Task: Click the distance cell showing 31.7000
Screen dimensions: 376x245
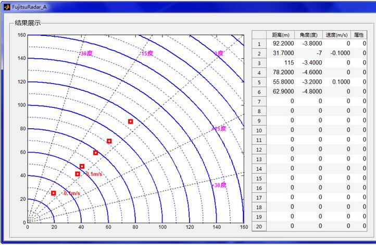Action: (x=281, y=54)
